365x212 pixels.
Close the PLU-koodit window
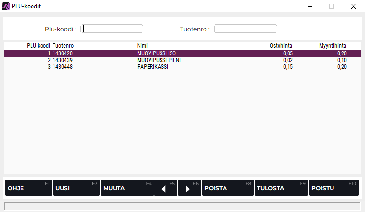[353, 6]
